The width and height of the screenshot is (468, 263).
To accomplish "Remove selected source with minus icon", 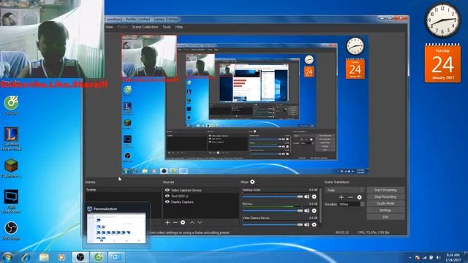I will 175,222.
